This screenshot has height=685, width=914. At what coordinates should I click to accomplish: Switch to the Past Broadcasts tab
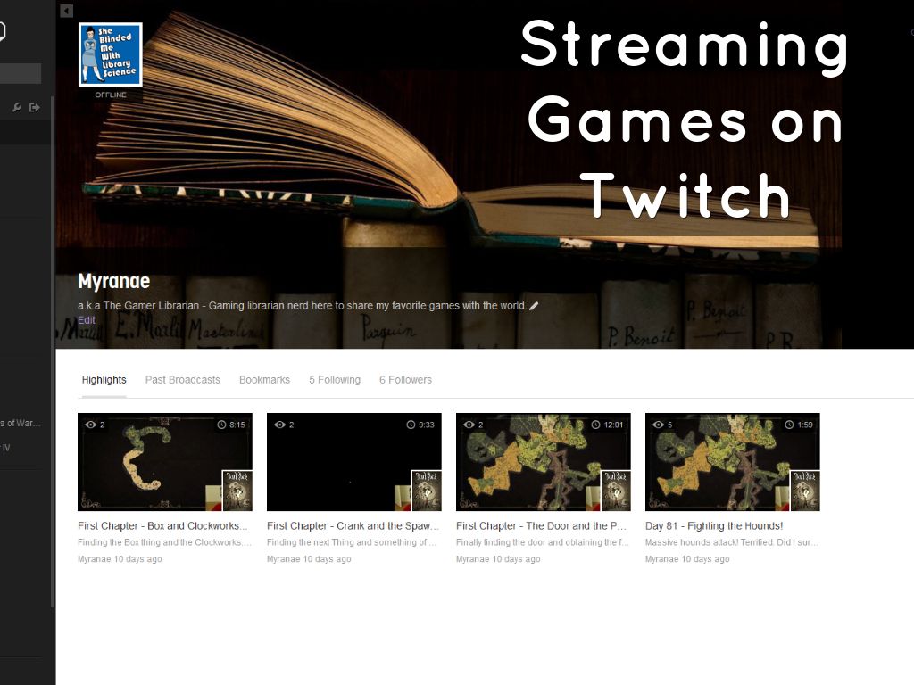click(x=182, y=380)
